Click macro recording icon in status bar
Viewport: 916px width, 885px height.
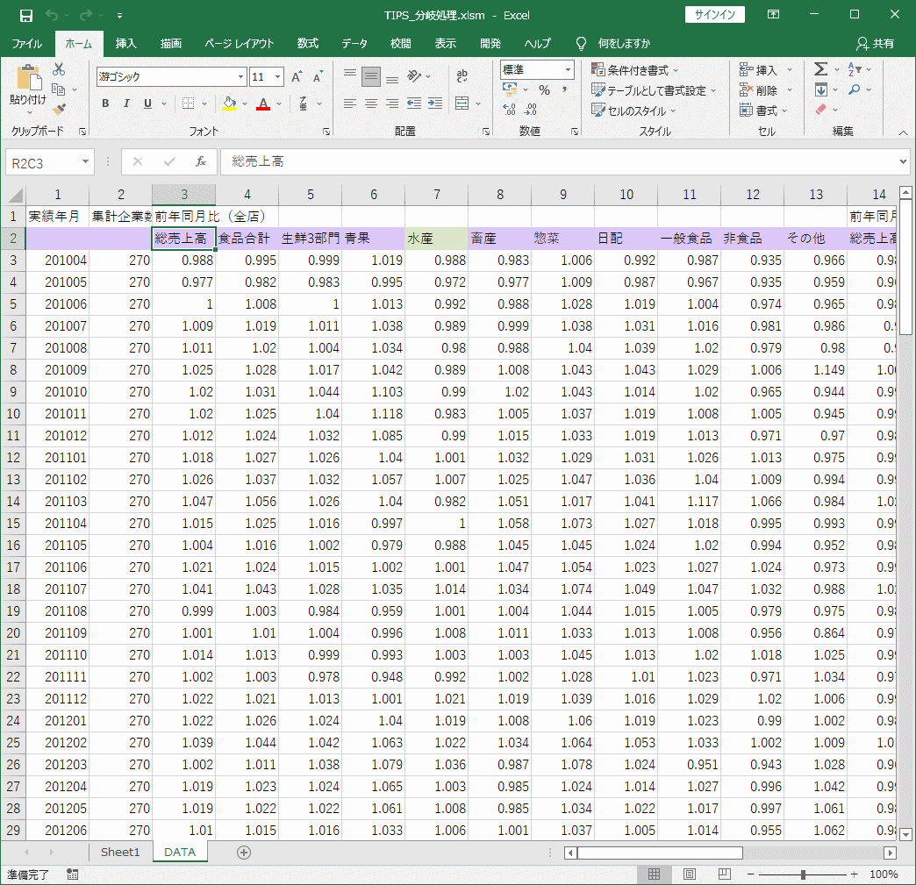point(73,874)
